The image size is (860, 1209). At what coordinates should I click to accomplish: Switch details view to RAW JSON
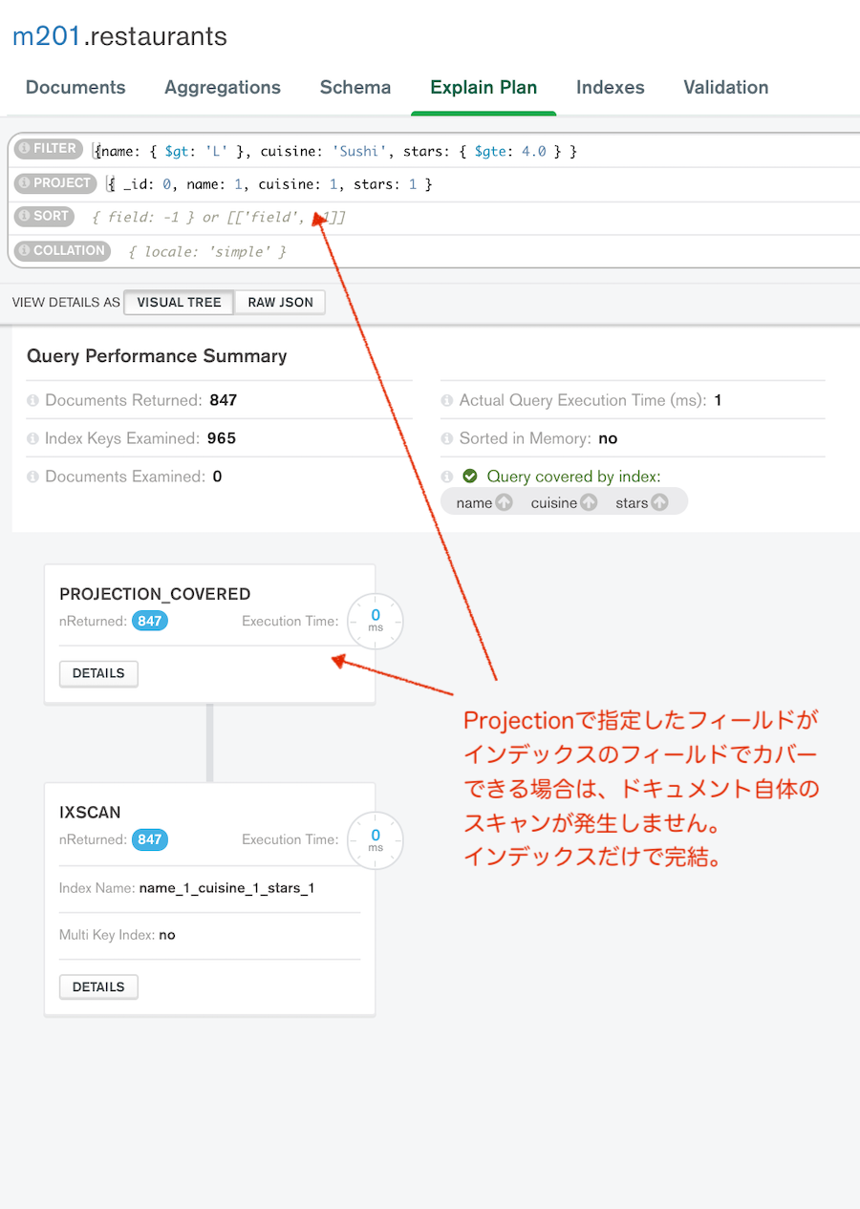point(280,302)
